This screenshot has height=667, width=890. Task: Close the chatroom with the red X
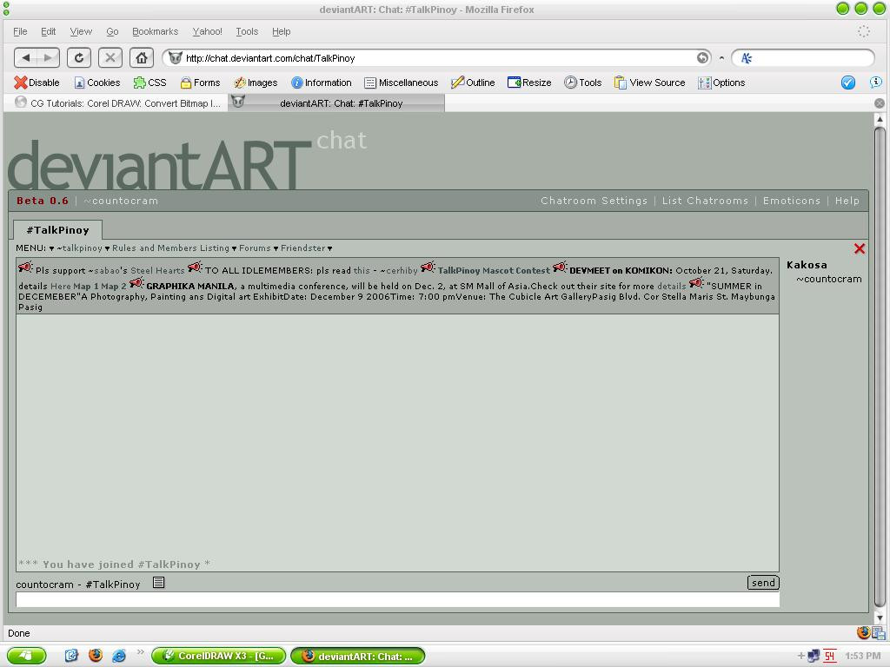(860, 248)
